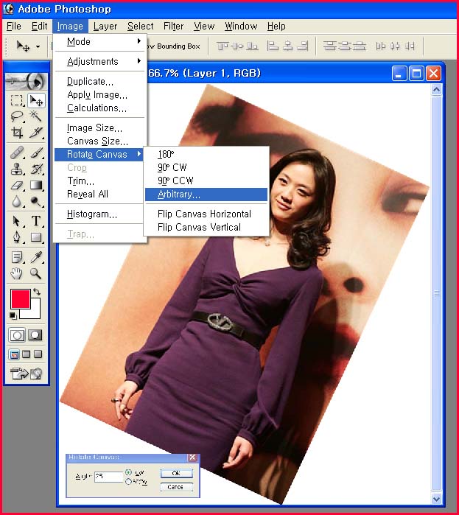Open the Filter menu
The image size is (459, 515).
[173, 26]
